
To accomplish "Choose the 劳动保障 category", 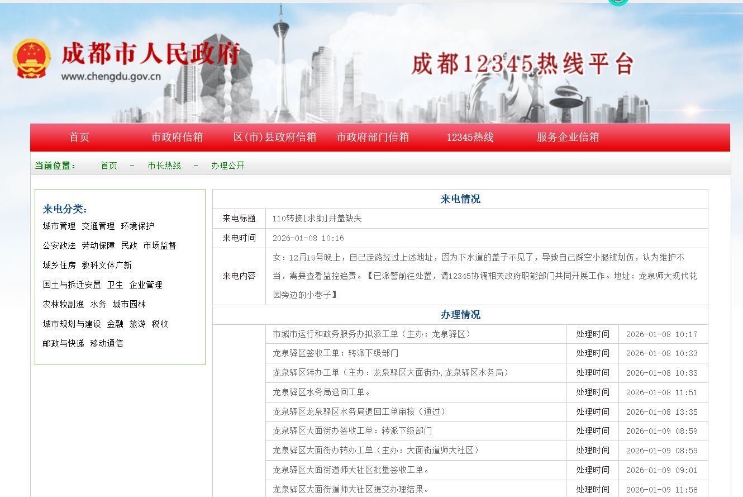I will point(98,246).
